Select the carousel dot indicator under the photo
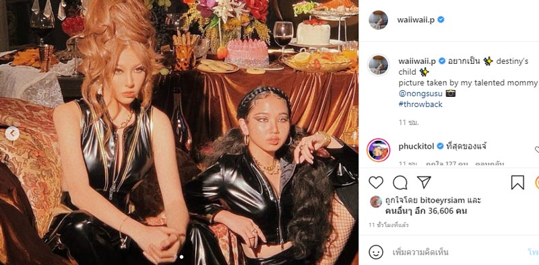The width and height of the screenshot is (539, 265). pos(181,256)
